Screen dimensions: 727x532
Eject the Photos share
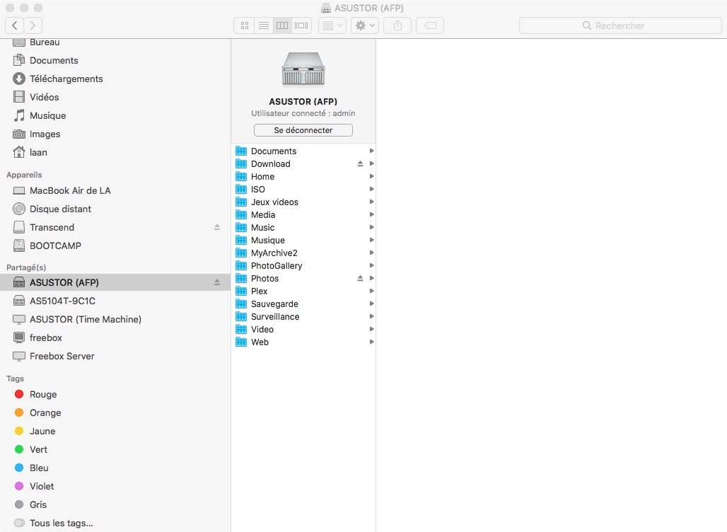click(x=360, y=278)
